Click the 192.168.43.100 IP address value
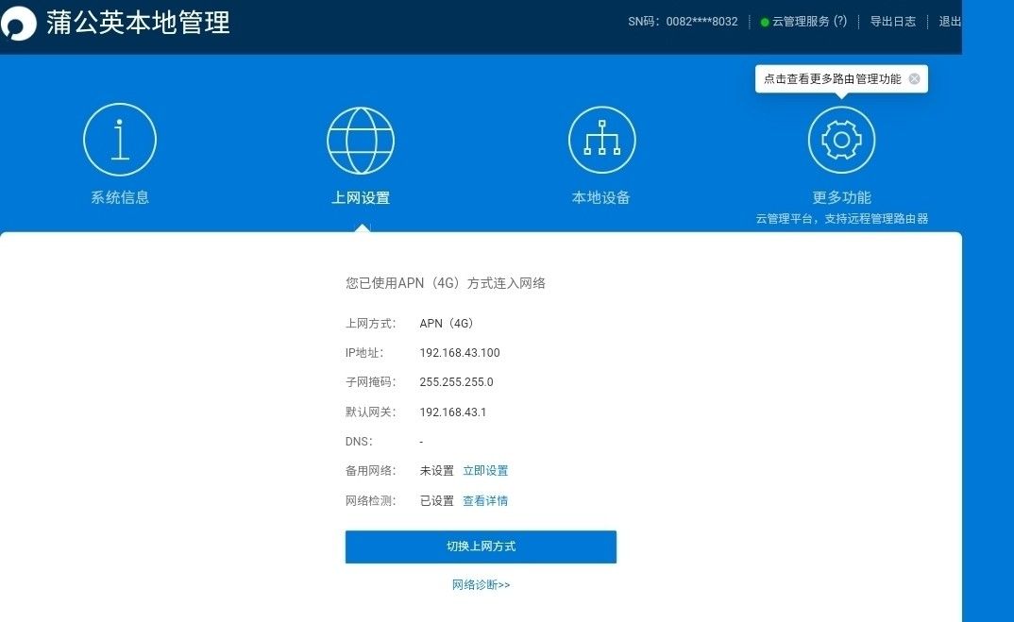1014x622 pixels. [460, 353]
